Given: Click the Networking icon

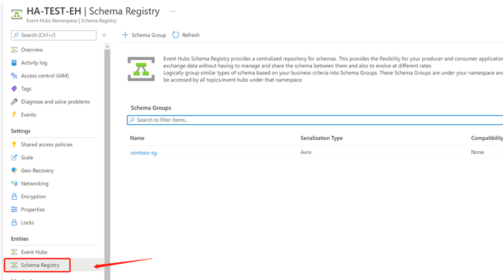Looking at the screenshot, I should click(x=14, y=184).
